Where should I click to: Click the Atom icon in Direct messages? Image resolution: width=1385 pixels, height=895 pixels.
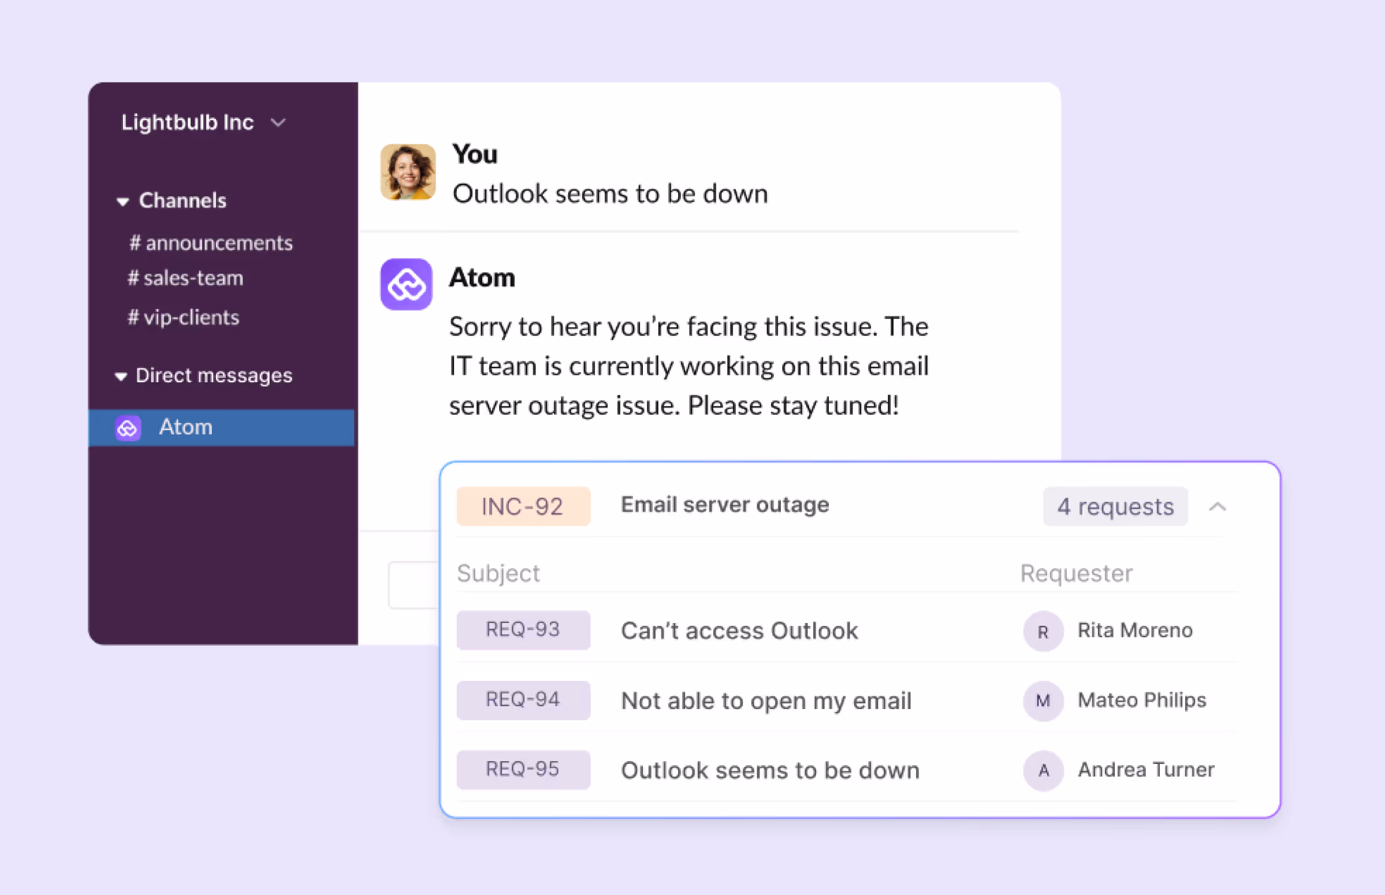(128, 427)
